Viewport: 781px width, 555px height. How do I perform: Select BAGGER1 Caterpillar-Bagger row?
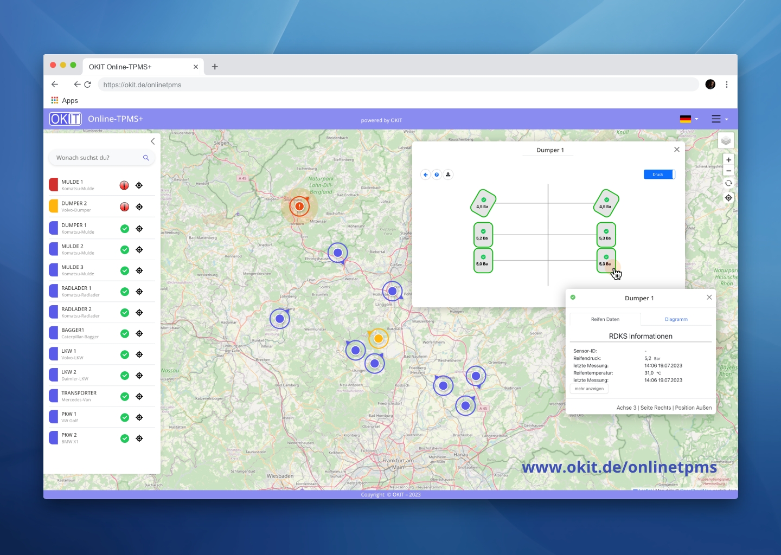[x=102, y=333]
